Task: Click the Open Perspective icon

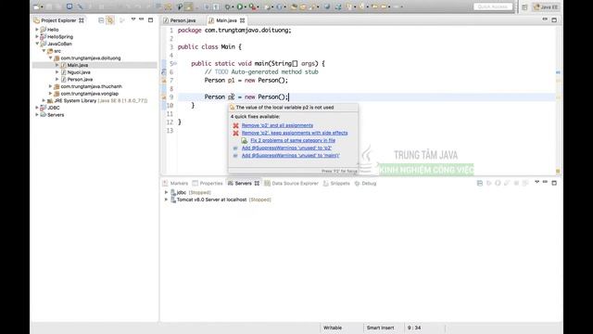Action: 524,6
